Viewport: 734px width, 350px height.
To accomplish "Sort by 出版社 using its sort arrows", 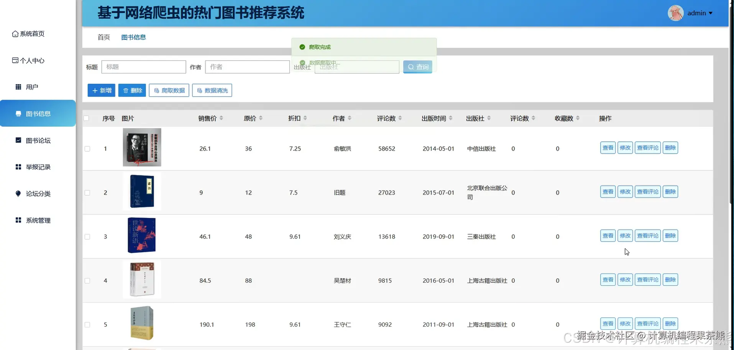I will tap(489, 118).
